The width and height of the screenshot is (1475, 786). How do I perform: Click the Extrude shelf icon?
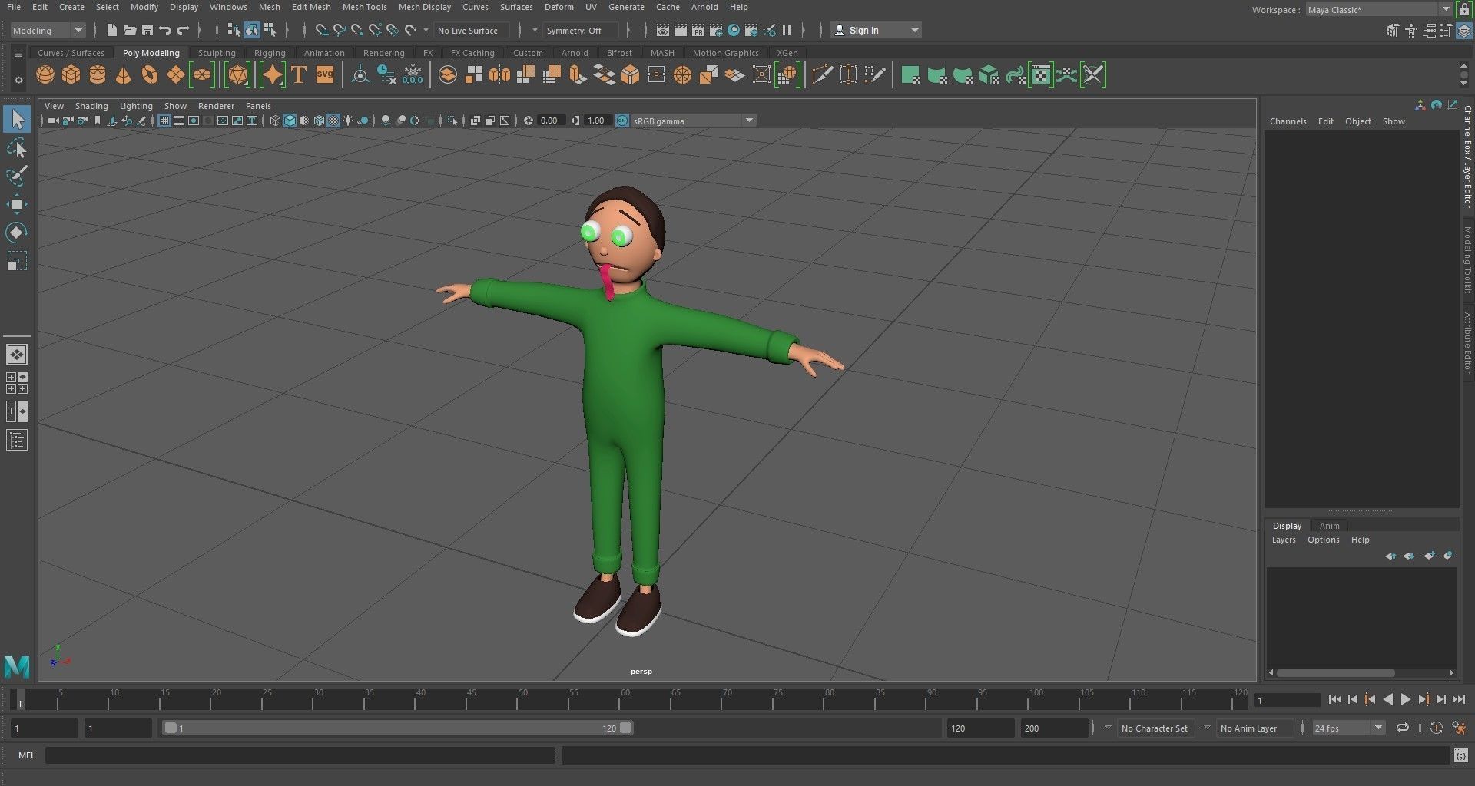(x=578, y=74)
